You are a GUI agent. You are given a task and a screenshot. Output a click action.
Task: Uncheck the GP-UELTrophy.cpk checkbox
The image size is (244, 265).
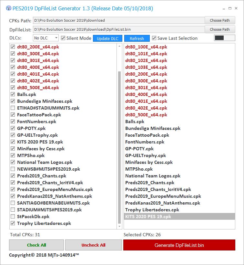13,135
